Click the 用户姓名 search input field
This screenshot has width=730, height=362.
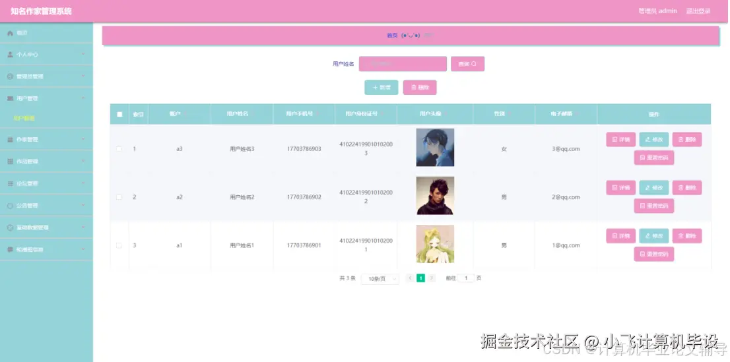click(x=403, y=64)
